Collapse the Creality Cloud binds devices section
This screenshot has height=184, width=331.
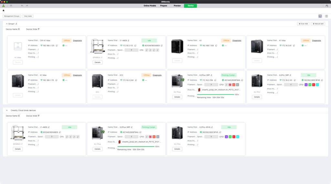7,110
